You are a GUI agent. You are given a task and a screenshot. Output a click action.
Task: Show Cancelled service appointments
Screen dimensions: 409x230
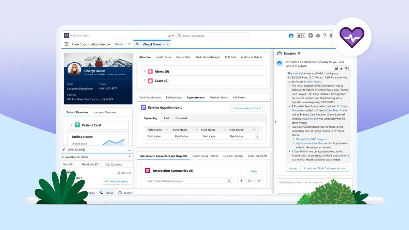click(181, 118)
